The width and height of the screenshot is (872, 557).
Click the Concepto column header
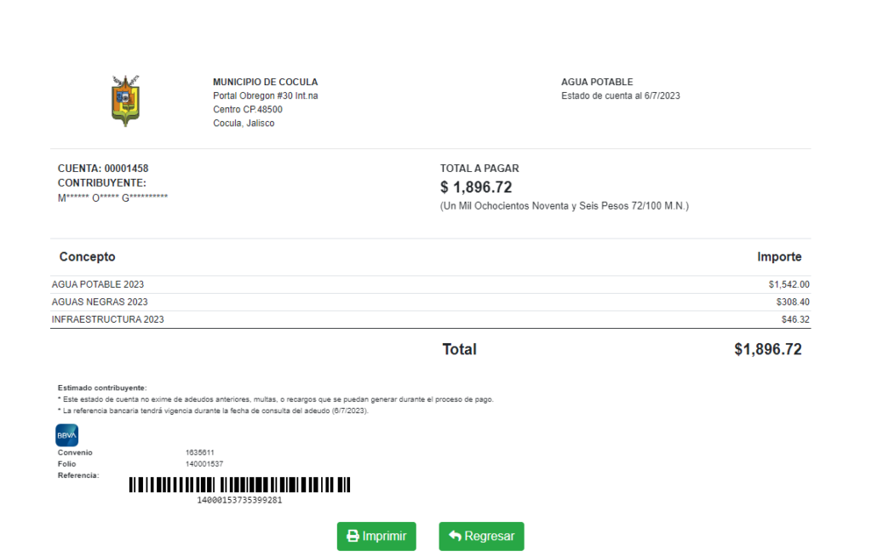(87, 256)
